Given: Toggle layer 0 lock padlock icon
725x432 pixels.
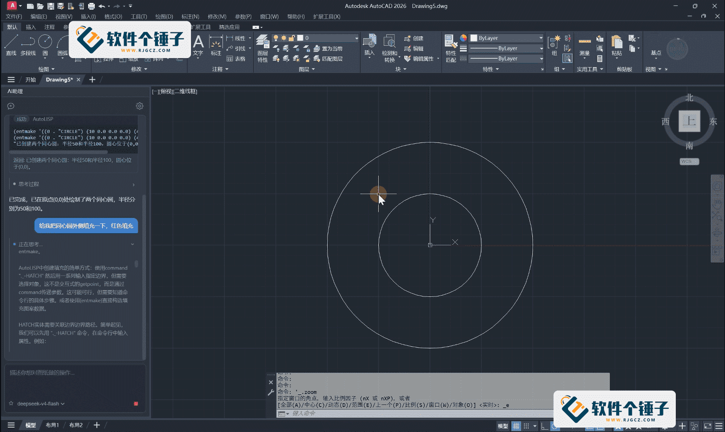Looking at the screenshot, I should [x=291, y=38].
